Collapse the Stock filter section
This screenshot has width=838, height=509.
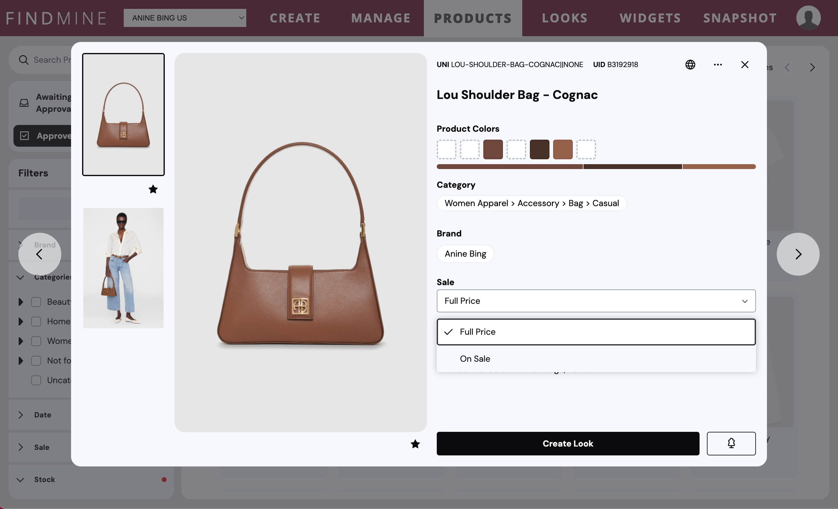tap(21, 480)
